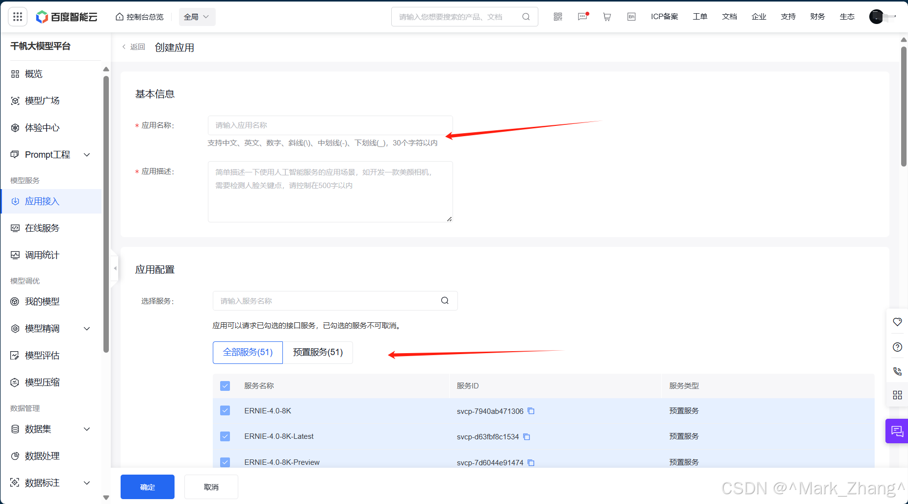
Task: Toggle the ERNIE-4.0-8K-Latest checkbox
Action: pos(225,436)
